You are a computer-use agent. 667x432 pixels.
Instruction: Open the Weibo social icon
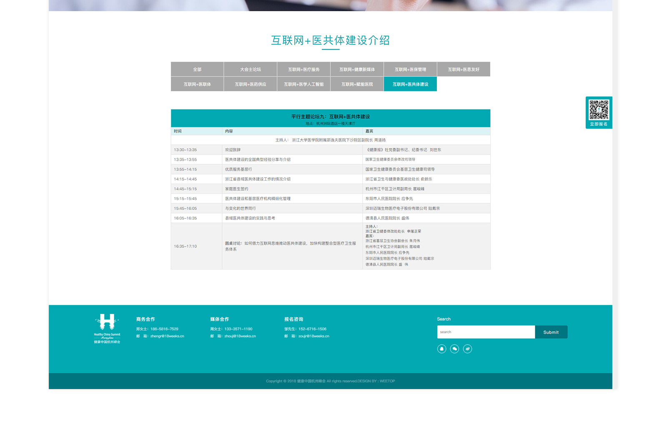(467, 349)
